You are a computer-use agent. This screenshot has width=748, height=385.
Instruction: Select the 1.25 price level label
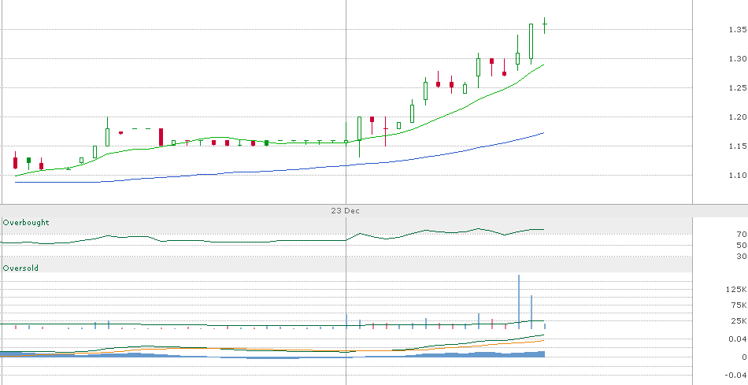tap(738, 87)
